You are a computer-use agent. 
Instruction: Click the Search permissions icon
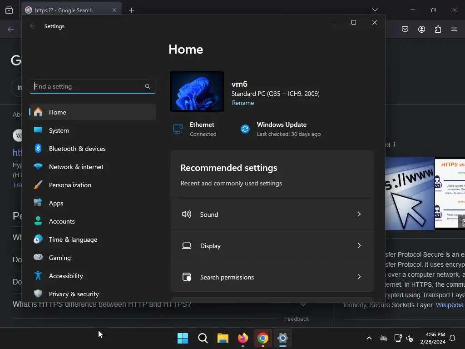(187, 277)
